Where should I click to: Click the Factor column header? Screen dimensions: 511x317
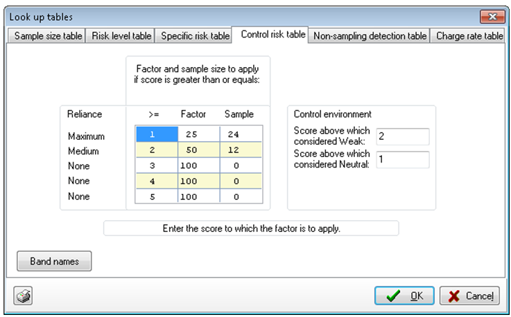193,114
